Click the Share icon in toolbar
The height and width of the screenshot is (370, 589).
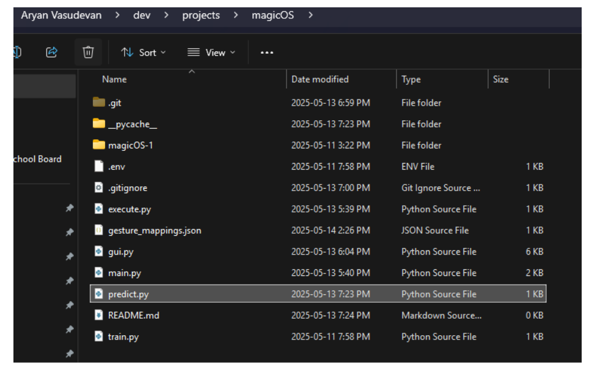tap(51, 52)
